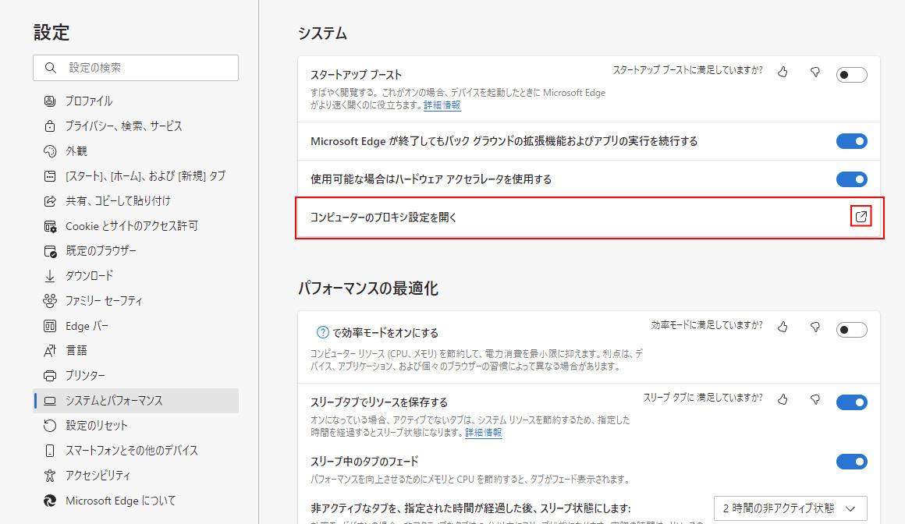Screen dimensions: 905x524
Task: Click the プリンター printer icon
Action: (50, 376)
